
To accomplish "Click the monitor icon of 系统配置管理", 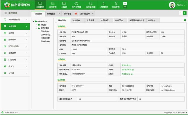I will click(5, 19).
